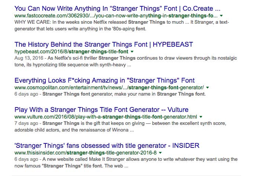Click the green www.cosmopolitan.com URL text
257x176 pixels.
pyautogui.click(x=109, y=87)
